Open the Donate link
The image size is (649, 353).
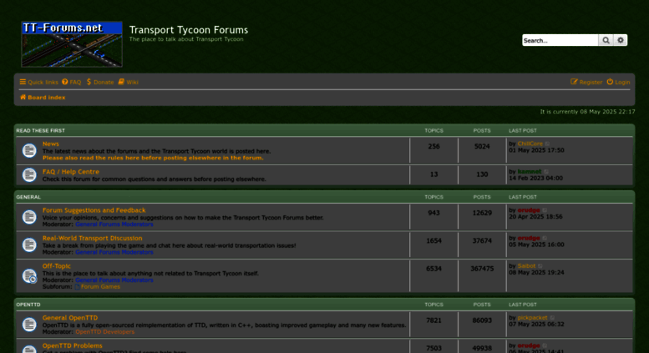pyautogui.click(x=100, y=83)
